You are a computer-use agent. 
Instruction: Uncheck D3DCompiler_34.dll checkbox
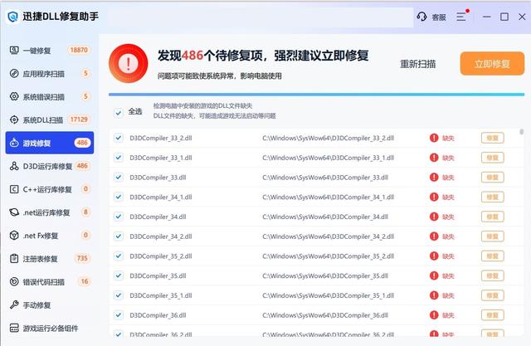[x=118, y=217]
